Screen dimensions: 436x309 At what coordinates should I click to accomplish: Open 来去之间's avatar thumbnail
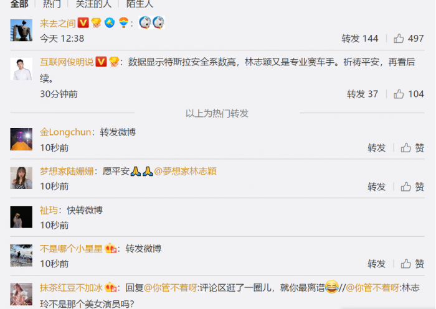coord(21,30)
